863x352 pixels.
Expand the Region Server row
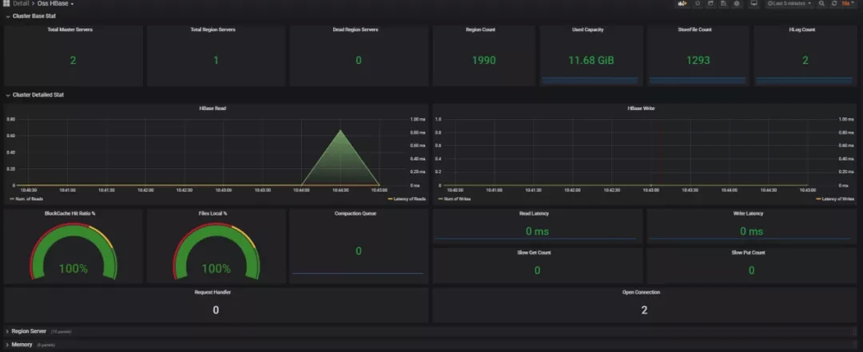click(28, 330)
